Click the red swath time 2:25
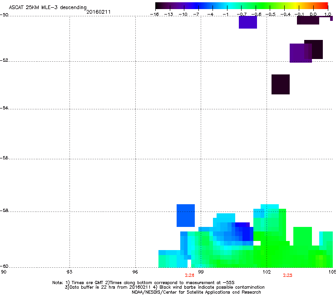 [x=287, y=275]
